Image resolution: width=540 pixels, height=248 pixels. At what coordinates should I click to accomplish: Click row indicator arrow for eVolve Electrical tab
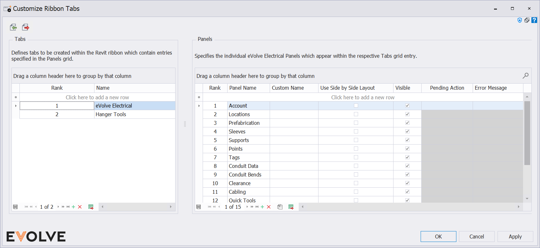coord(16,106)
